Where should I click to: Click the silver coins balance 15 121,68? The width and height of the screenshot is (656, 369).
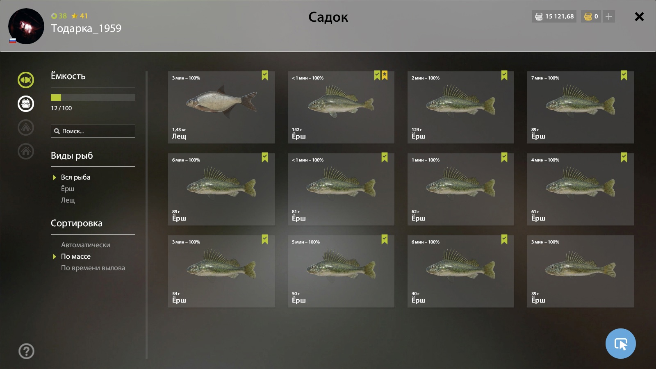coord(554,16)
